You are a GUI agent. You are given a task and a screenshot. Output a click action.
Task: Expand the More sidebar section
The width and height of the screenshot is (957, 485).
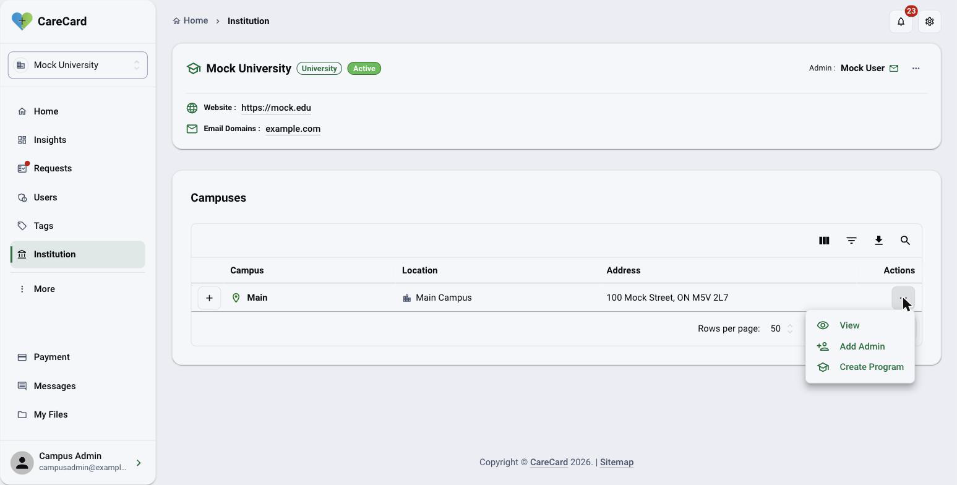coord(78,289)
